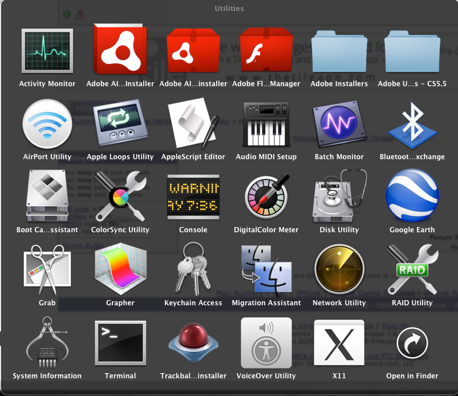The width and height of the screenshot is (458, 396).
Task: Open the Terminal app
Action: (120, 343)
